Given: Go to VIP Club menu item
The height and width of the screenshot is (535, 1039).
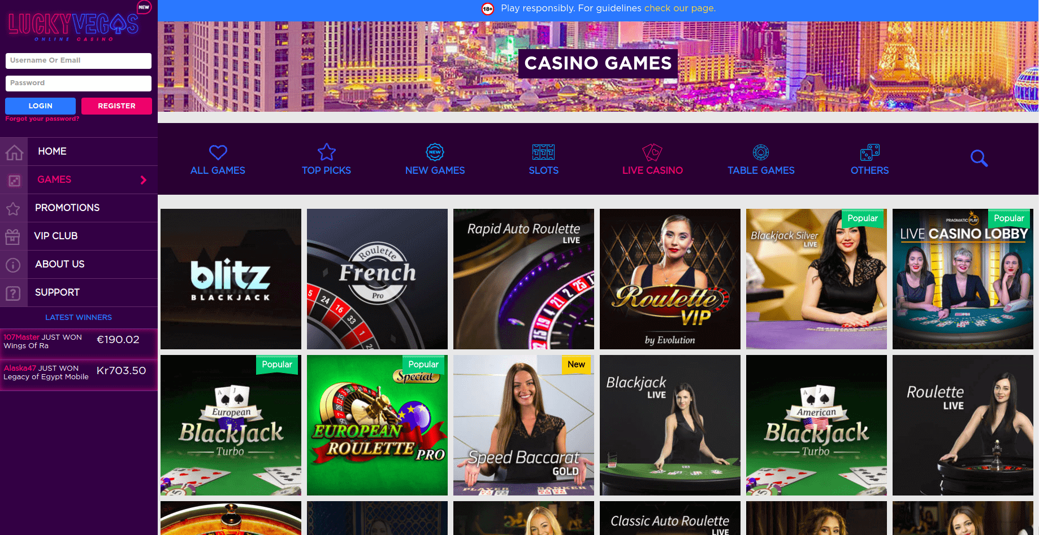Looking at the screenshot, I should point(56,236).
